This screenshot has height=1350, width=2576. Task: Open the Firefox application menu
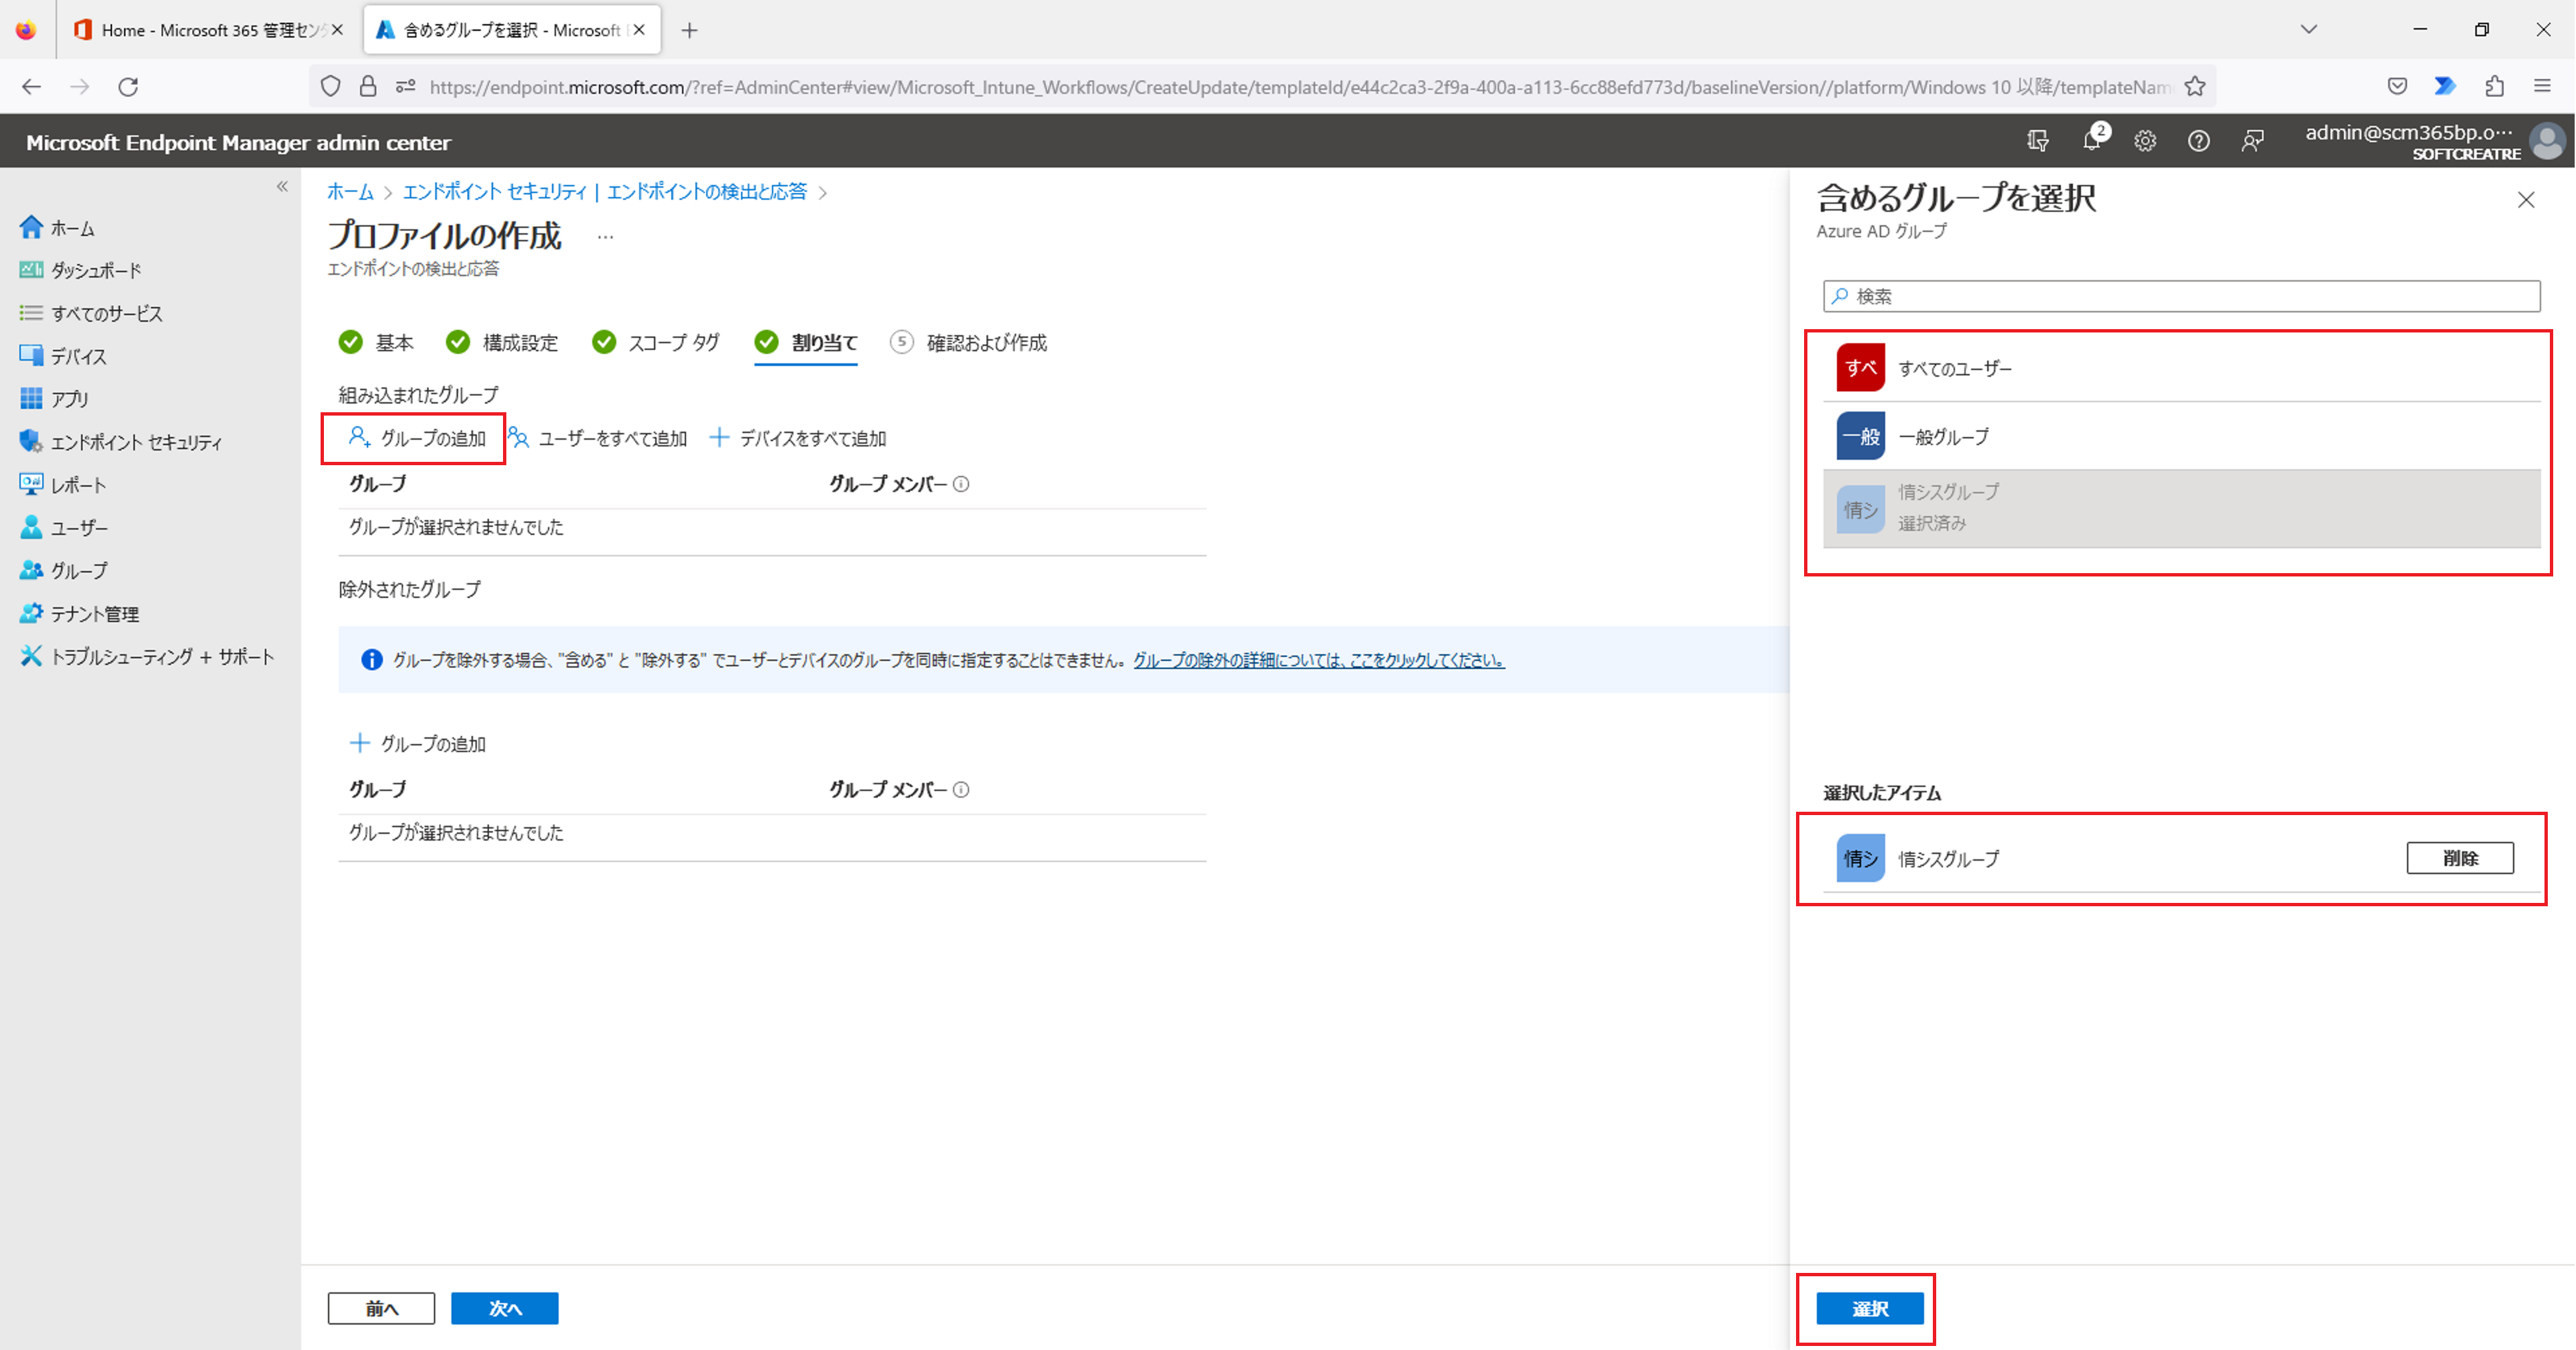point(2542,87)
